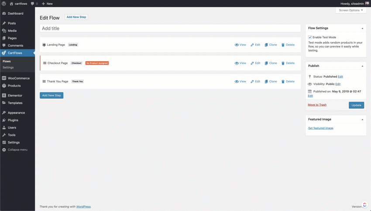Click Add New Step beside Edit Flow
This screenshot has height=211, width=371.
(76, 17)
